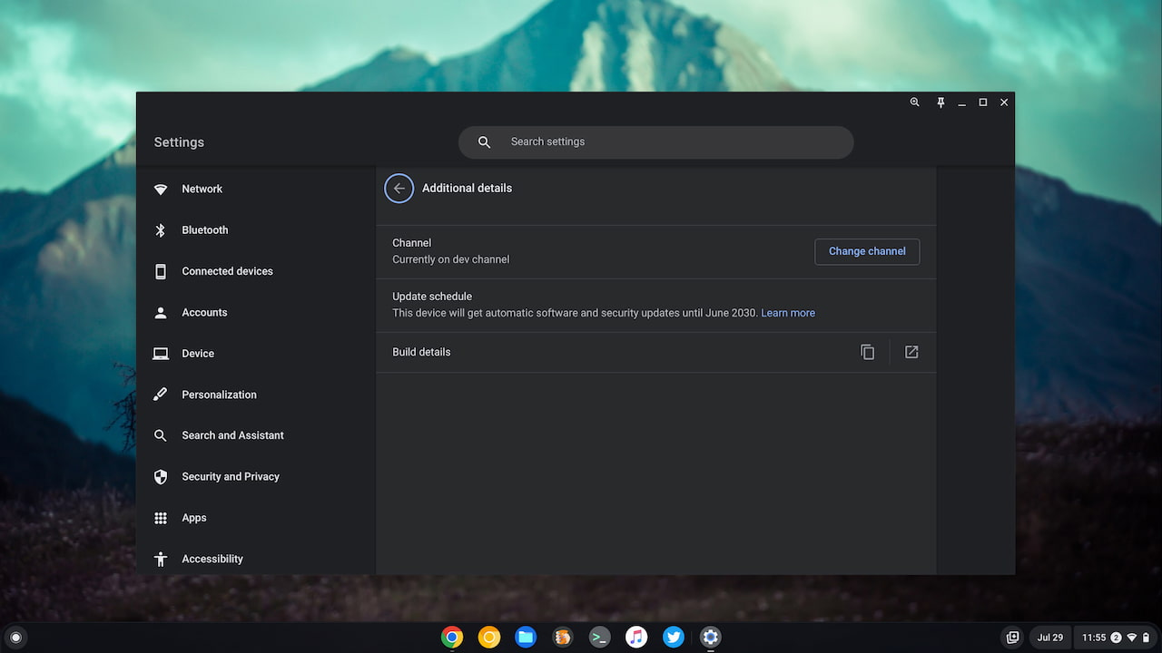The image size is (1162, 653).
Task: Go to Personalization settings section
Action: click(x=219, y=395)
